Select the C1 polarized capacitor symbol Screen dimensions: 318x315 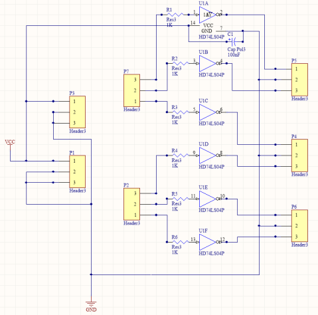coord(234,41)
